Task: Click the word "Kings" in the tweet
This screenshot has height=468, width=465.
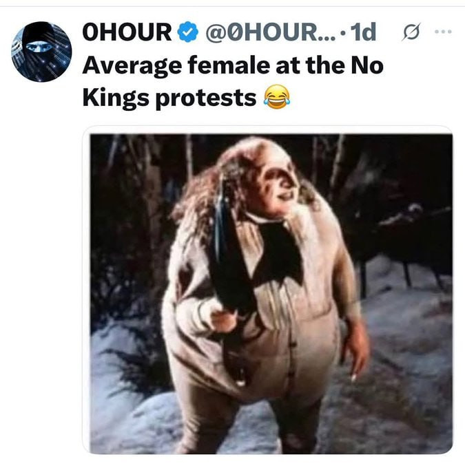Action: (116, 98)
